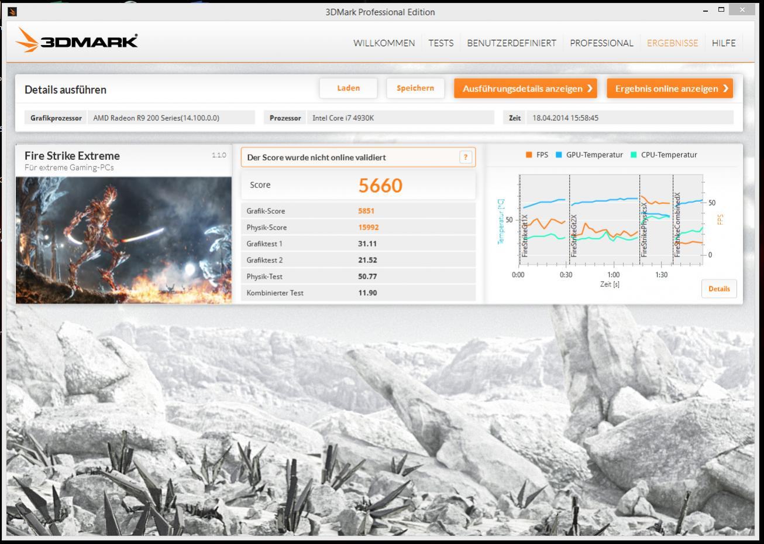Screen dimensions: 764x544
Task: Click 'Für extreme Gaming-PCs' subtitle
Action: 69,167
